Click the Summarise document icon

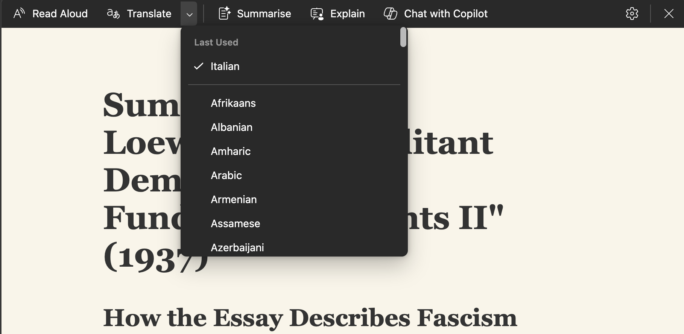pyautogui.click(x=225, y=14)
